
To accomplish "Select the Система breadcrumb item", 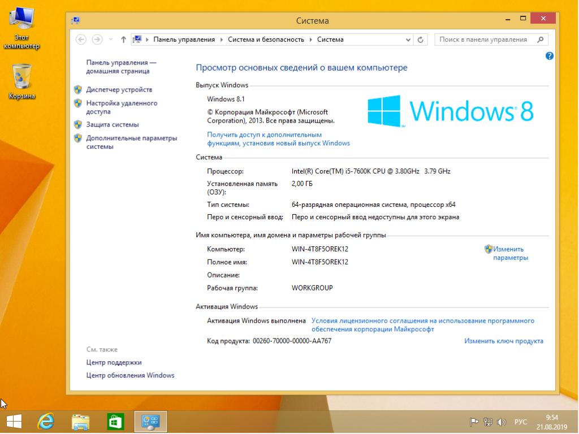I will [x=330, y=40].
